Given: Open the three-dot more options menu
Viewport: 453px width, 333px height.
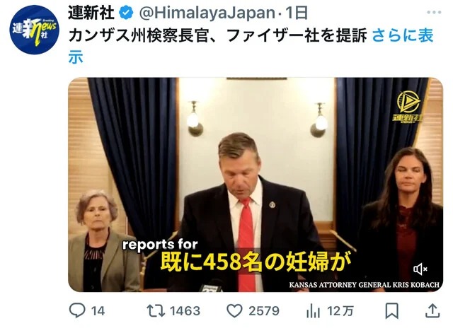Looking at the screenshot, I should (434, 13).
